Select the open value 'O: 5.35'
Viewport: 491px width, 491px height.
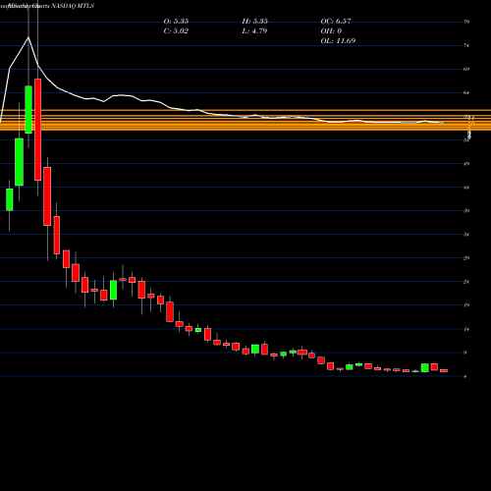176,22
